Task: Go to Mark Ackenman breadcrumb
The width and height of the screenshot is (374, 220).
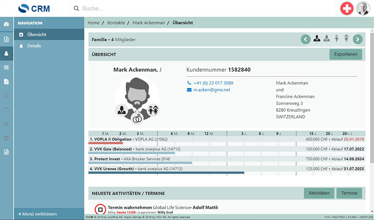Action: pos(149,23)
